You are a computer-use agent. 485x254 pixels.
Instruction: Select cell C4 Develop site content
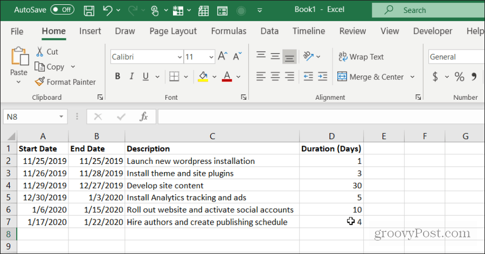pos(212,186)
